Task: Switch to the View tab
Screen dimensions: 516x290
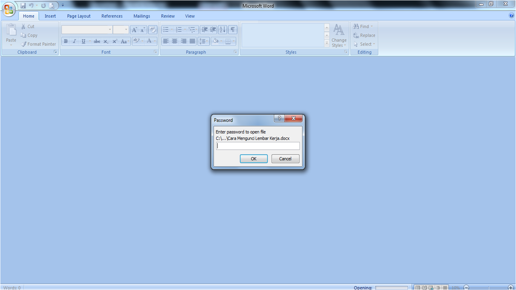Action: tap(190, 16)
